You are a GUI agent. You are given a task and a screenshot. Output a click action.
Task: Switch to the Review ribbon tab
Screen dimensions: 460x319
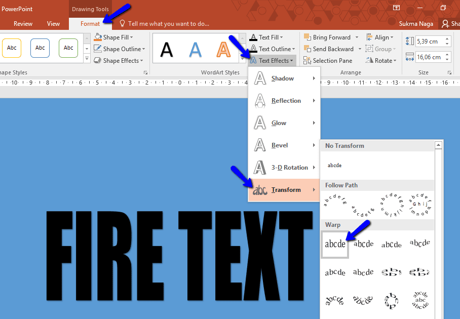pyautogui.click(x=23, y=23)
